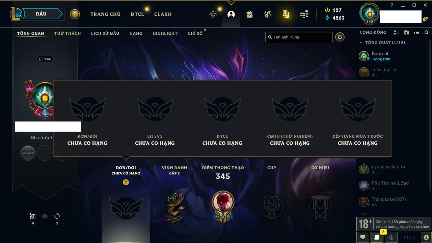Switch to the LỊCH SỬ ĐẤU tab
432x243 pixels.
click(105, 33)
